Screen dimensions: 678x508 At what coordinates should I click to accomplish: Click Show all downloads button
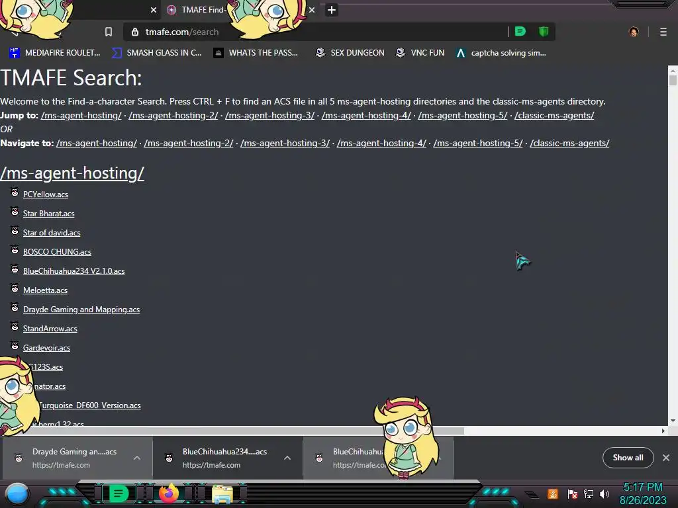click(628, 458)
